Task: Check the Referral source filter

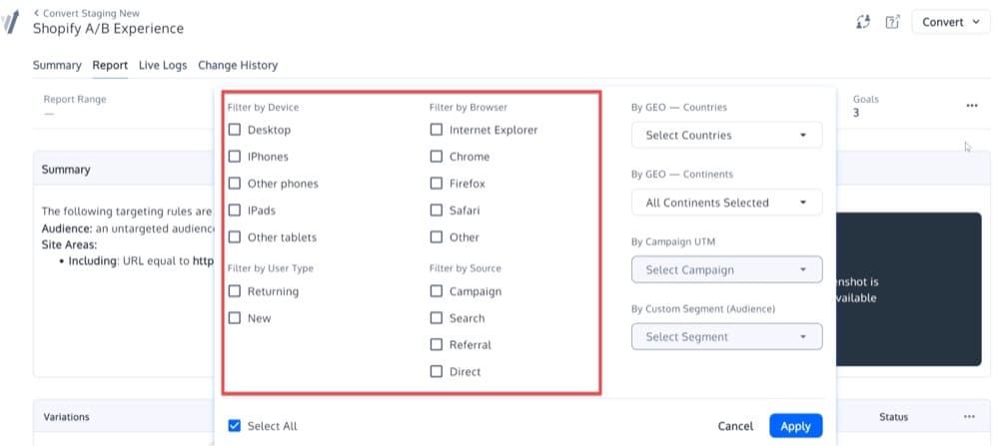Action: click(437, 345)
